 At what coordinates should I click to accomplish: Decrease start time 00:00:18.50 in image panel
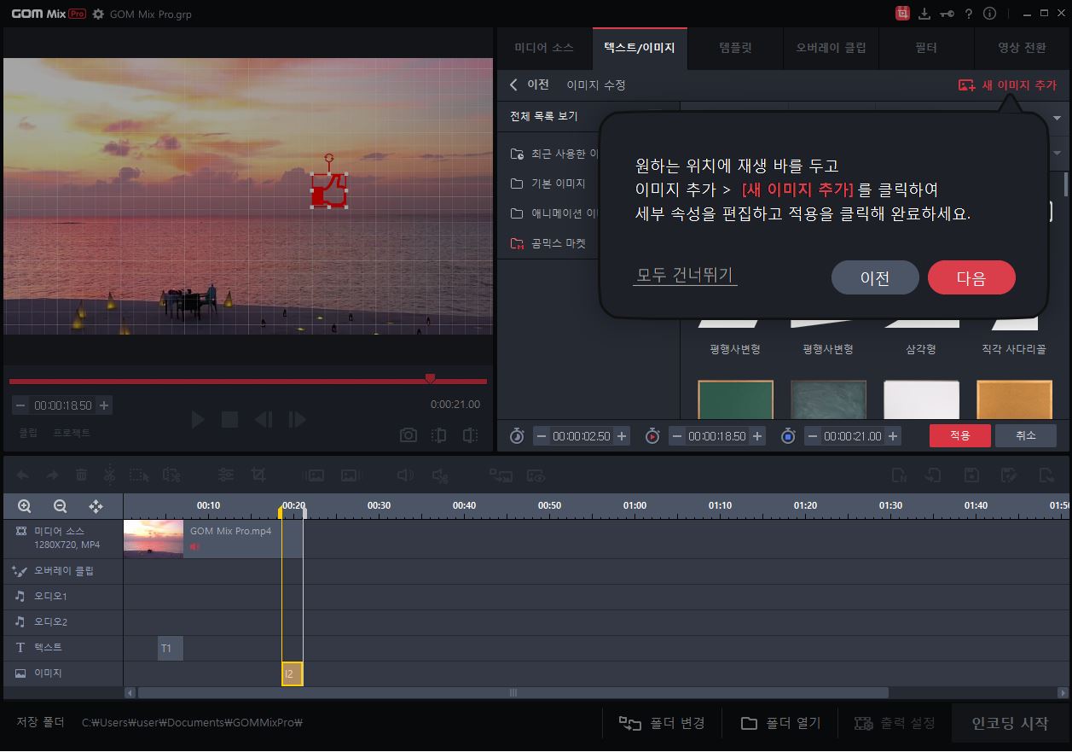[677, 436]
